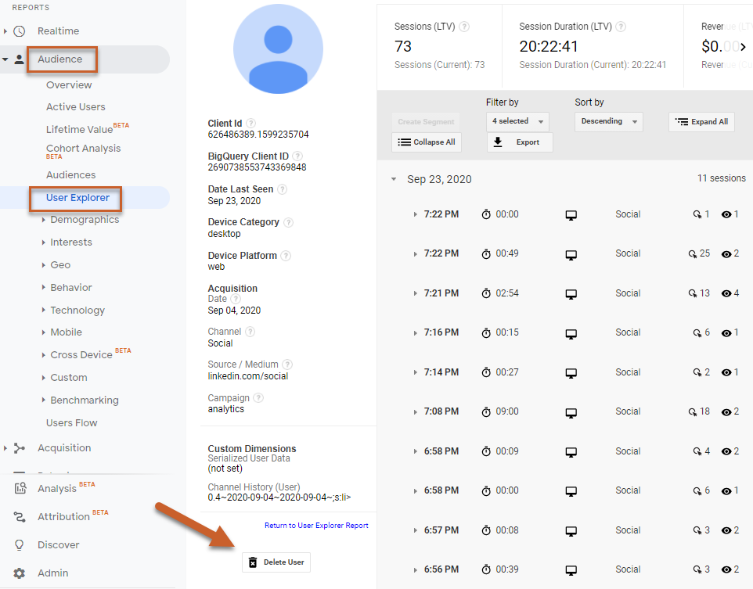
Task: Click the Realtime clock icon
Action: click(x=20, y=31)
